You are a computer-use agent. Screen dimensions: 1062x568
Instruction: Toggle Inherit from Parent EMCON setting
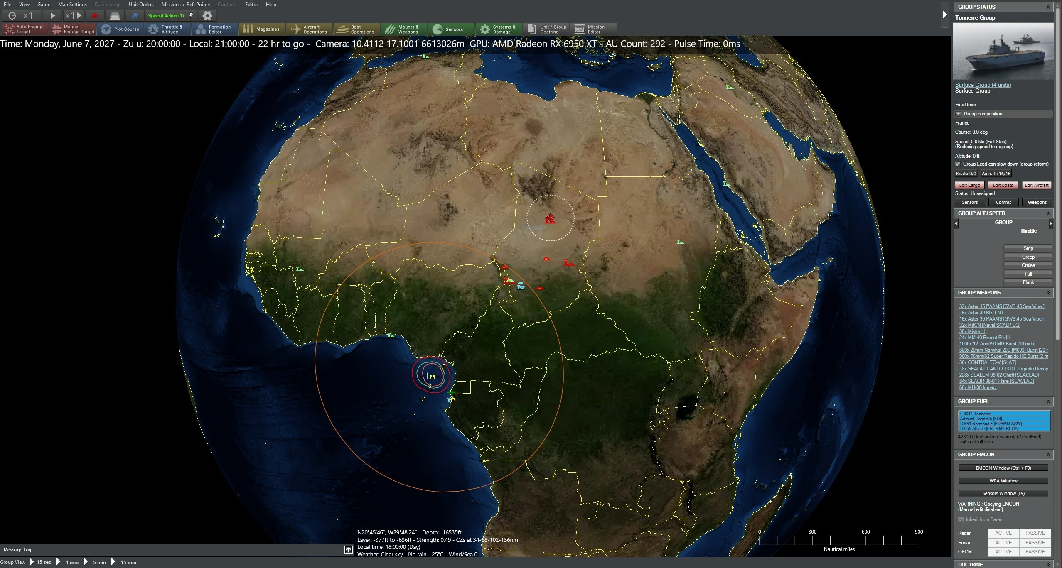[961, 519]
